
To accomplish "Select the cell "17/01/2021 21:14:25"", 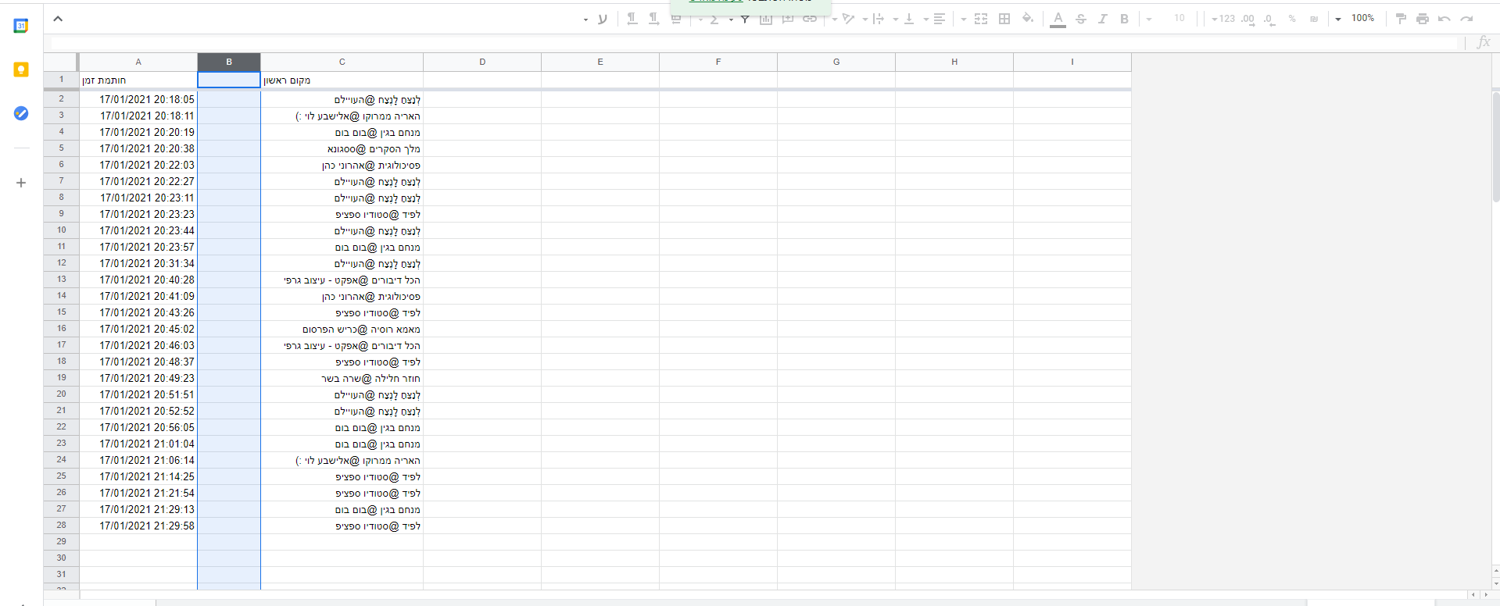I will click(138, 476).
